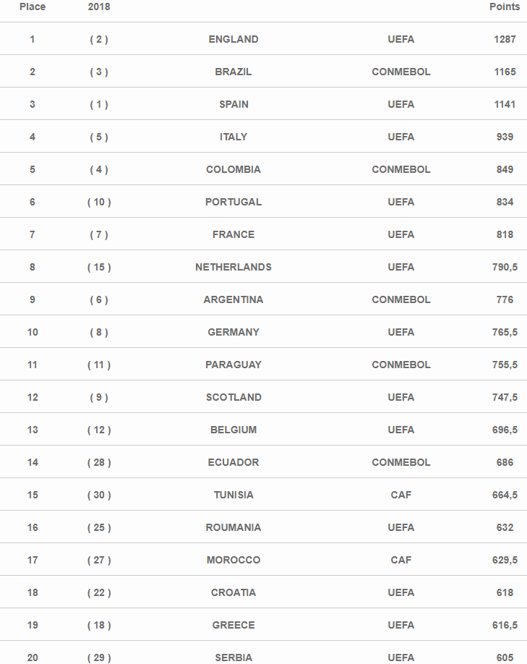
Task: Click the ARGENTINA country name
Action: pyautogui.click(x=233, y=299)
